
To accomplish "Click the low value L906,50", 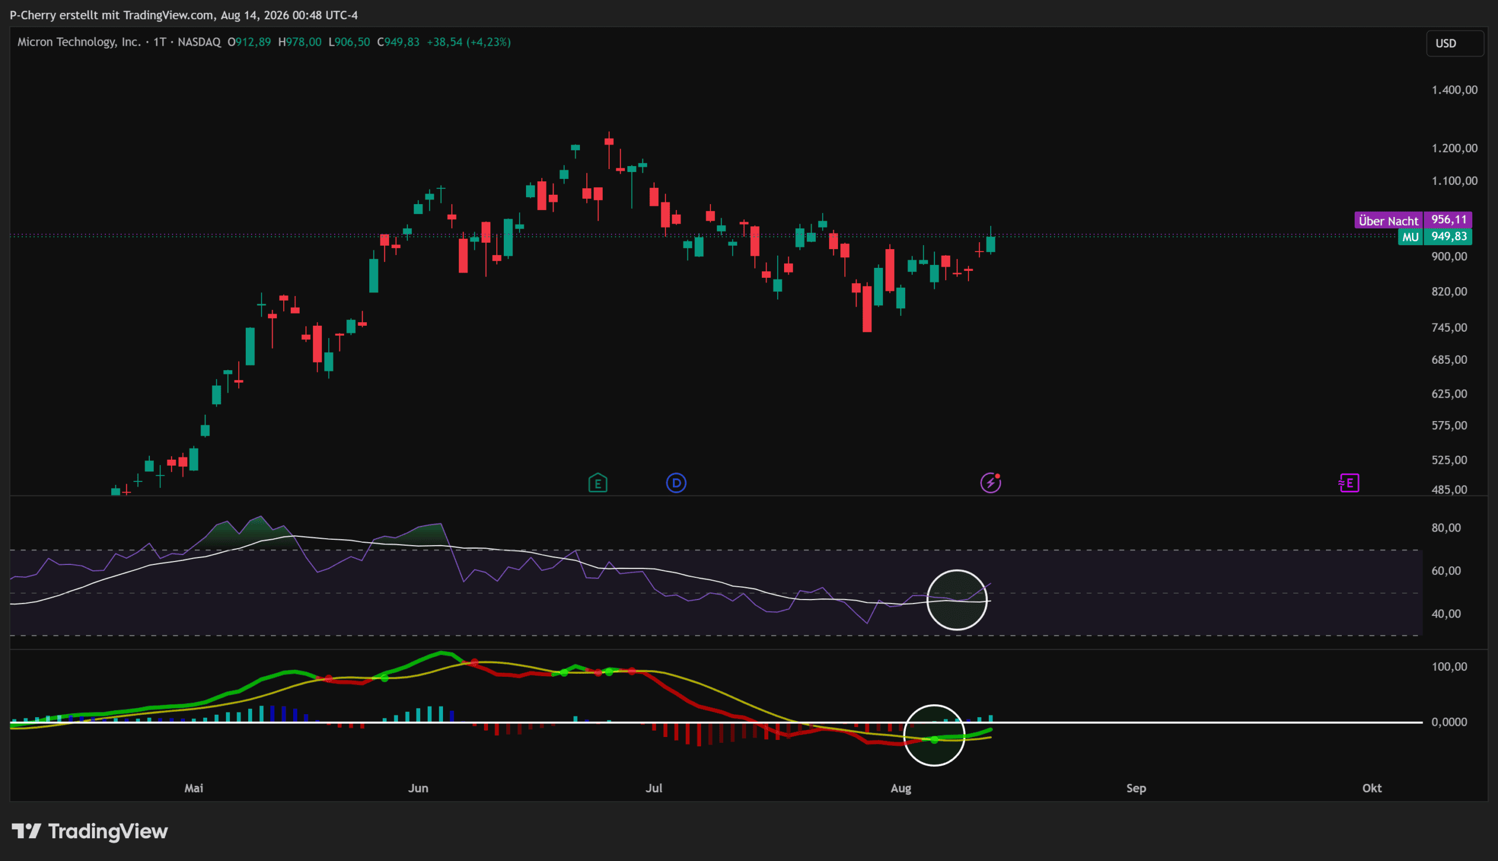I will [x=349, y=42].
